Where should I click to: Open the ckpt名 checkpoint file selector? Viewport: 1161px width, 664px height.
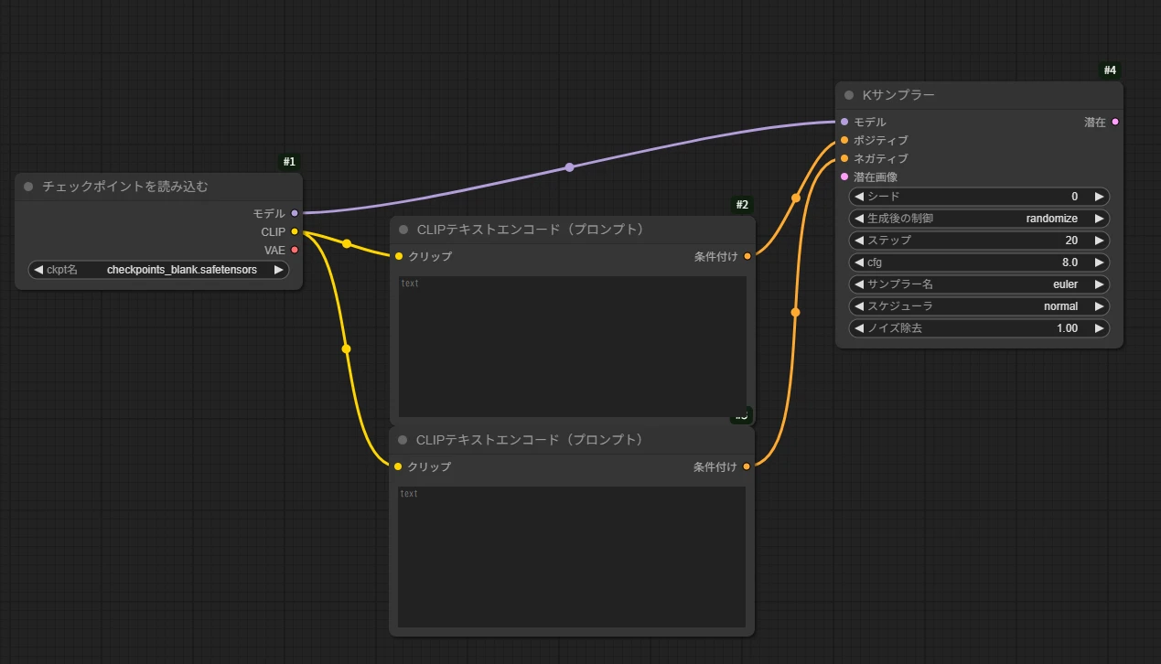coord(158,270)
